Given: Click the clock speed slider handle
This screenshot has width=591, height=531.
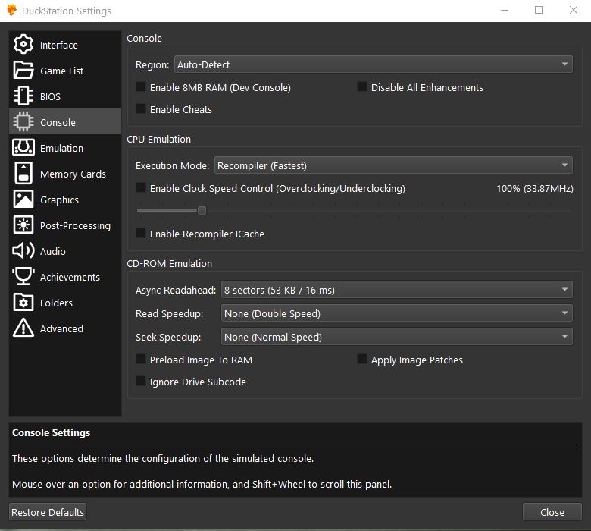Looking at the screenshot, I should tap(202, 210).
